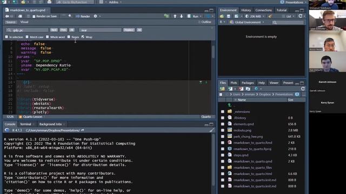Open the Tutorial tab
The width and height of the screenshot is (346, 194).
(x=281, y=10)
